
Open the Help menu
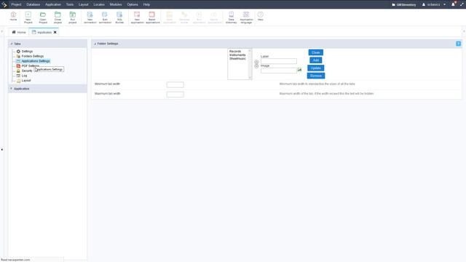[146, 4]
